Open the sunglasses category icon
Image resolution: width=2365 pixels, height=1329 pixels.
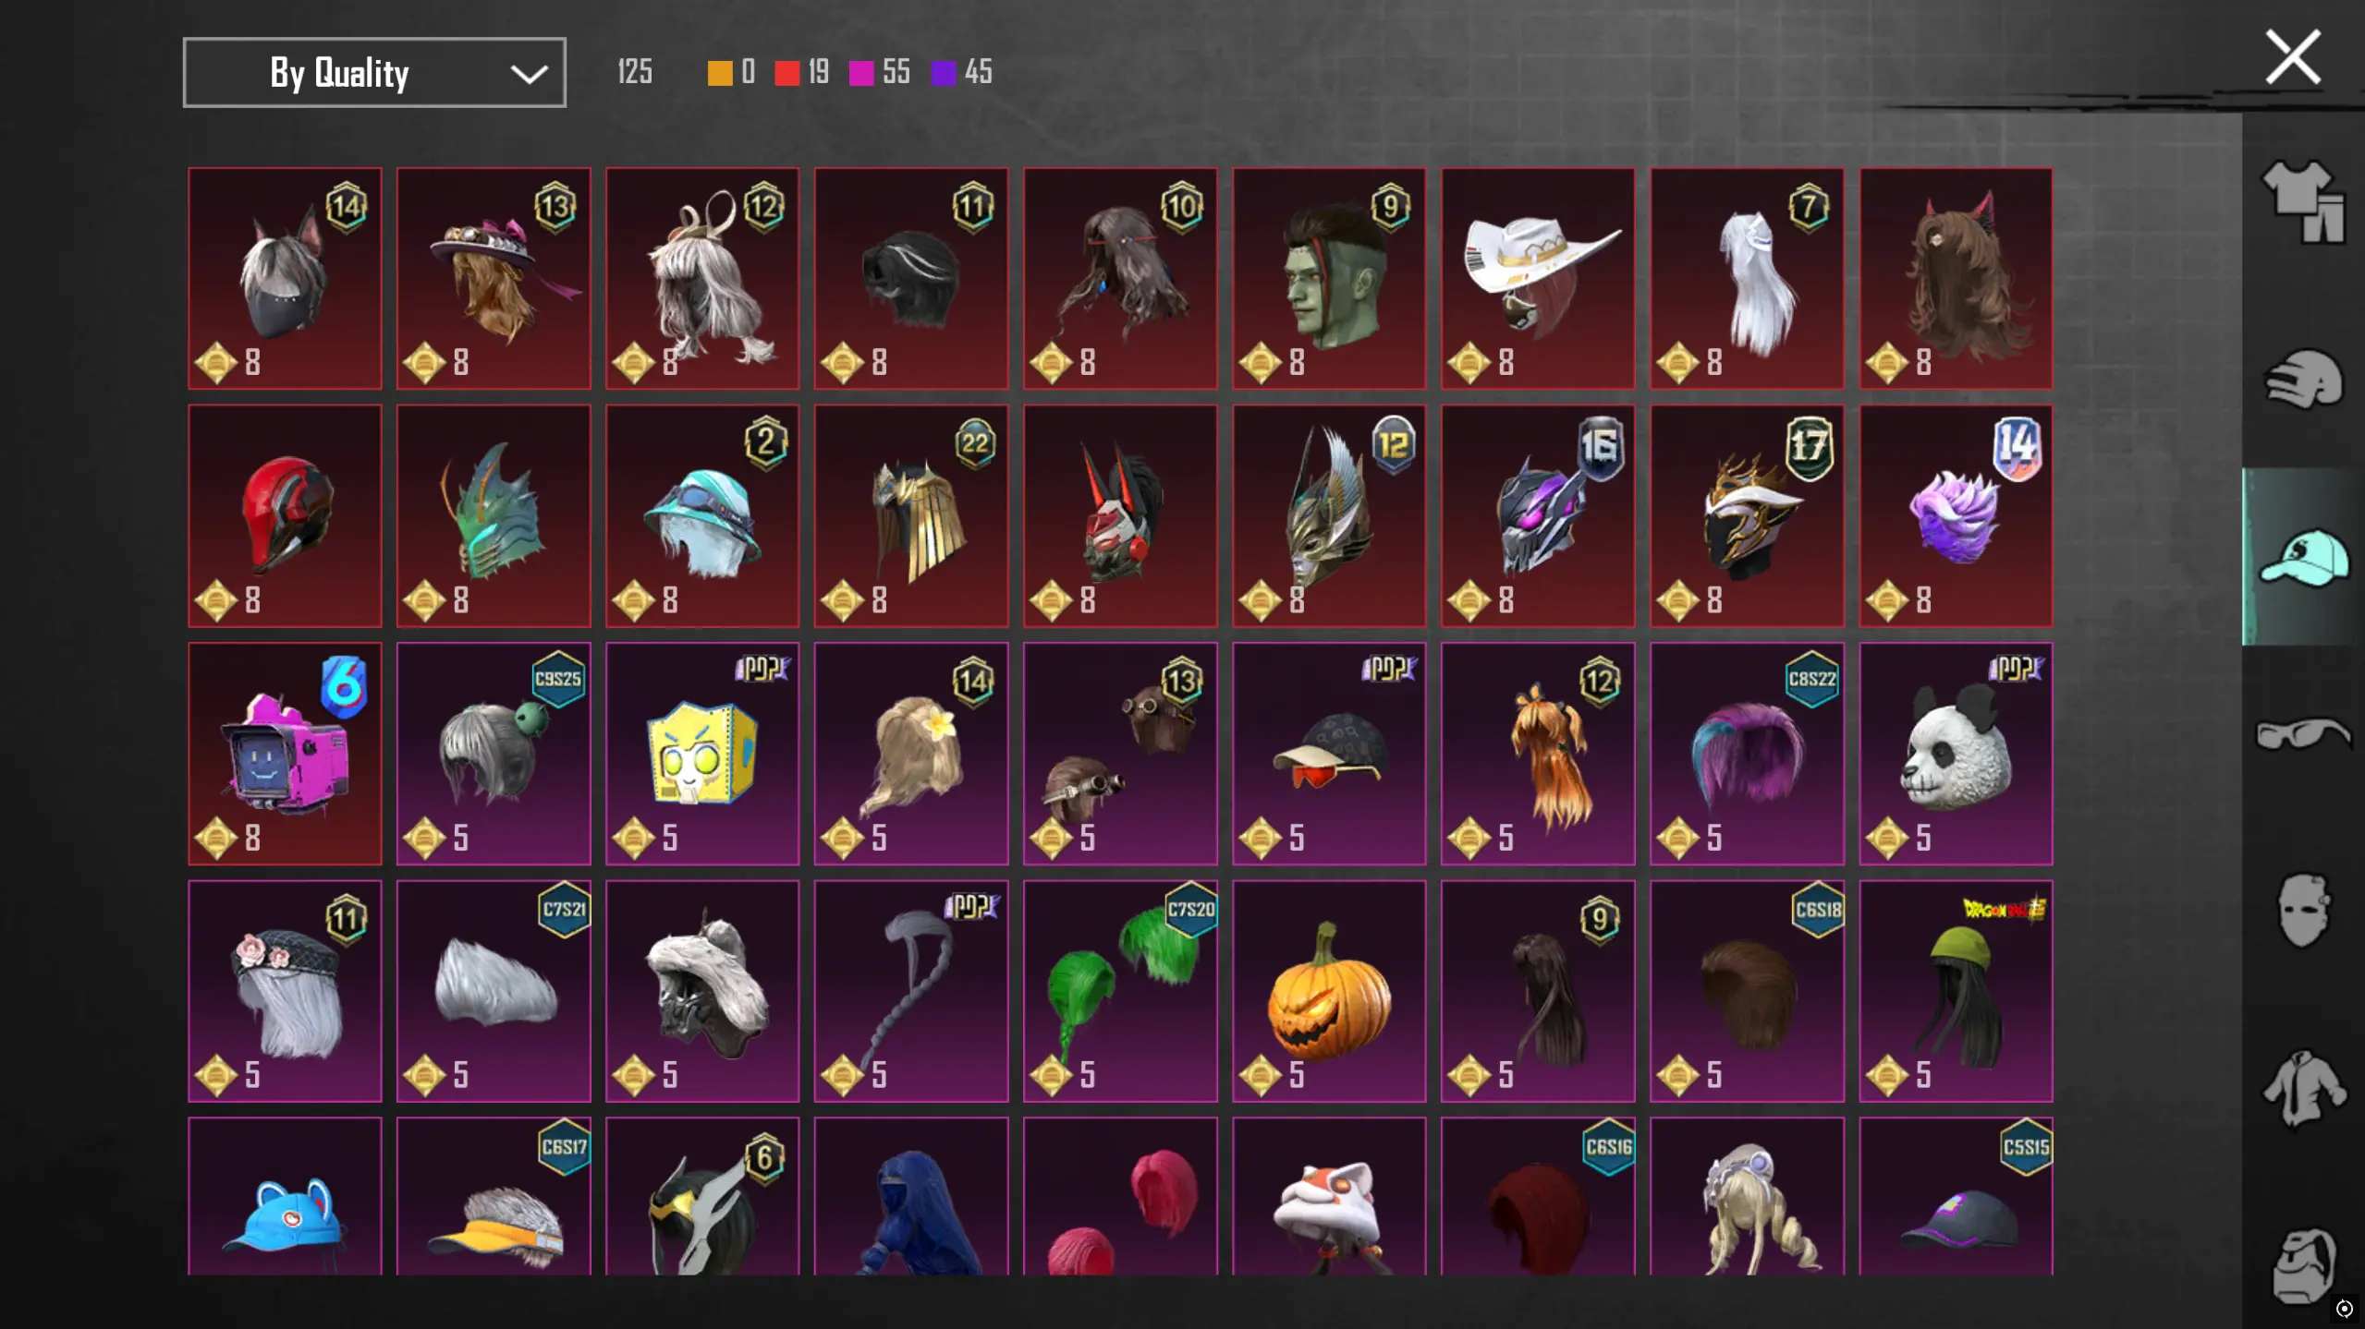pyautogui.click(x=2303, y=734)
